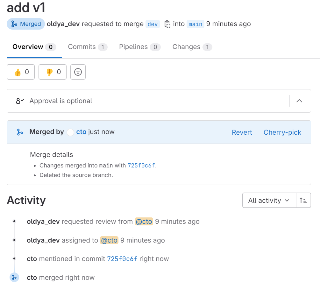Screen dimensions: 320x290
Task: Click the thumbs down reaction button
Action: click(x=53, y=72)
